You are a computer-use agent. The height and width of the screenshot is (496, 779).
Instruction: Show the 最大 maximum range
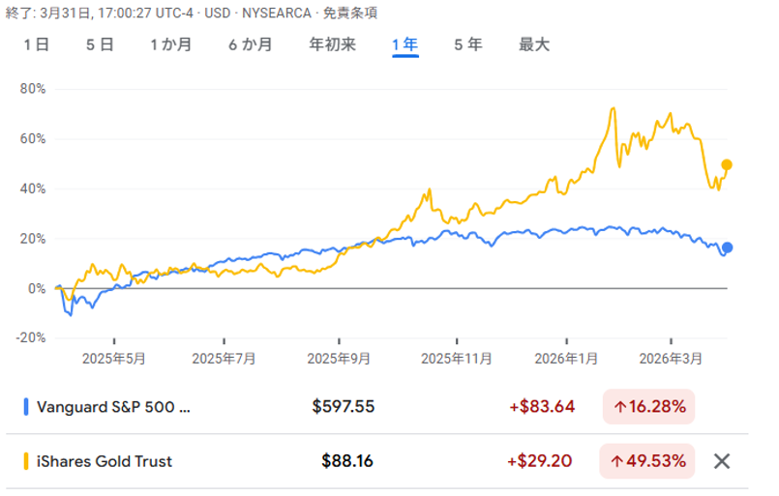534,44
